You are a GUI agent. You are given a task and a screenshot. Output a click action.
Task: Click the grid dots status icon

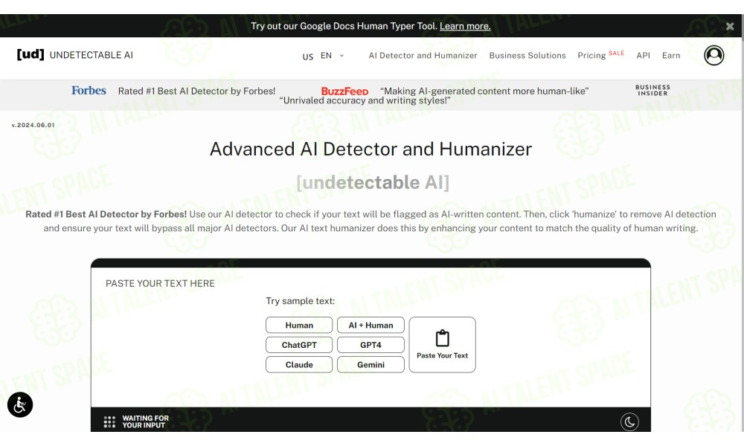(109, 421)
